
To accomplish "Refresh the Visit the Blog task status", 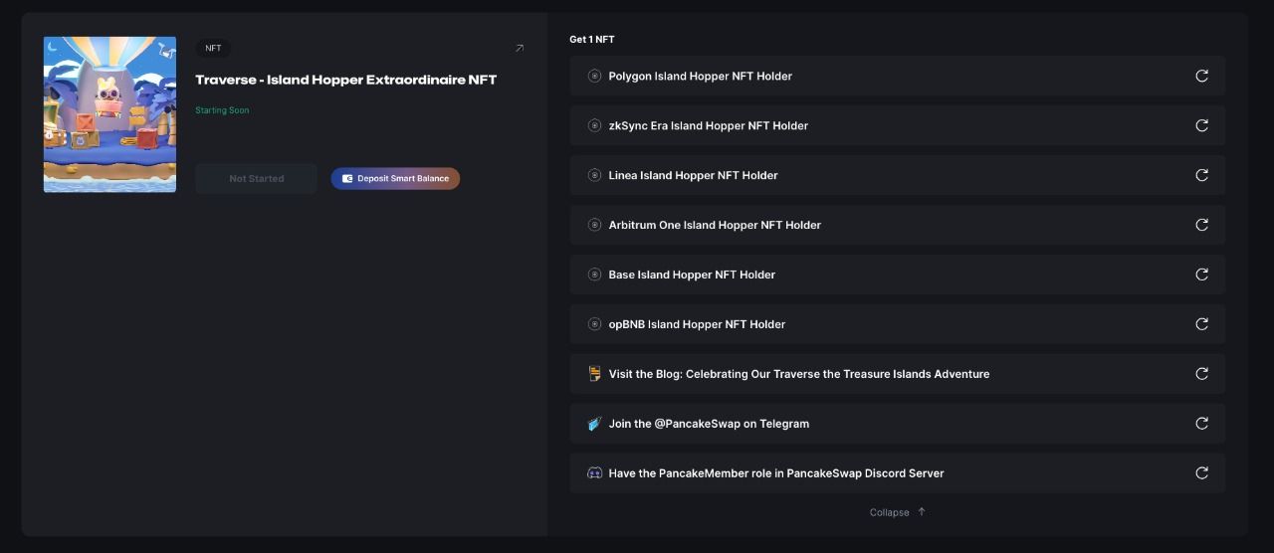I will point(1201,374).
